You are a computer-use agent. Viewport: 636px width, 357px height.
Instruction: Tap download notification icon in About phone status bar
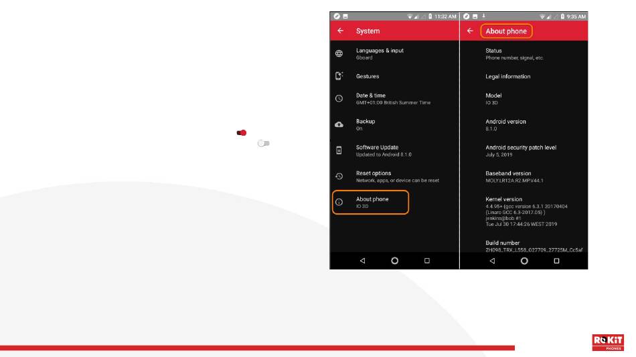(483, 16)
